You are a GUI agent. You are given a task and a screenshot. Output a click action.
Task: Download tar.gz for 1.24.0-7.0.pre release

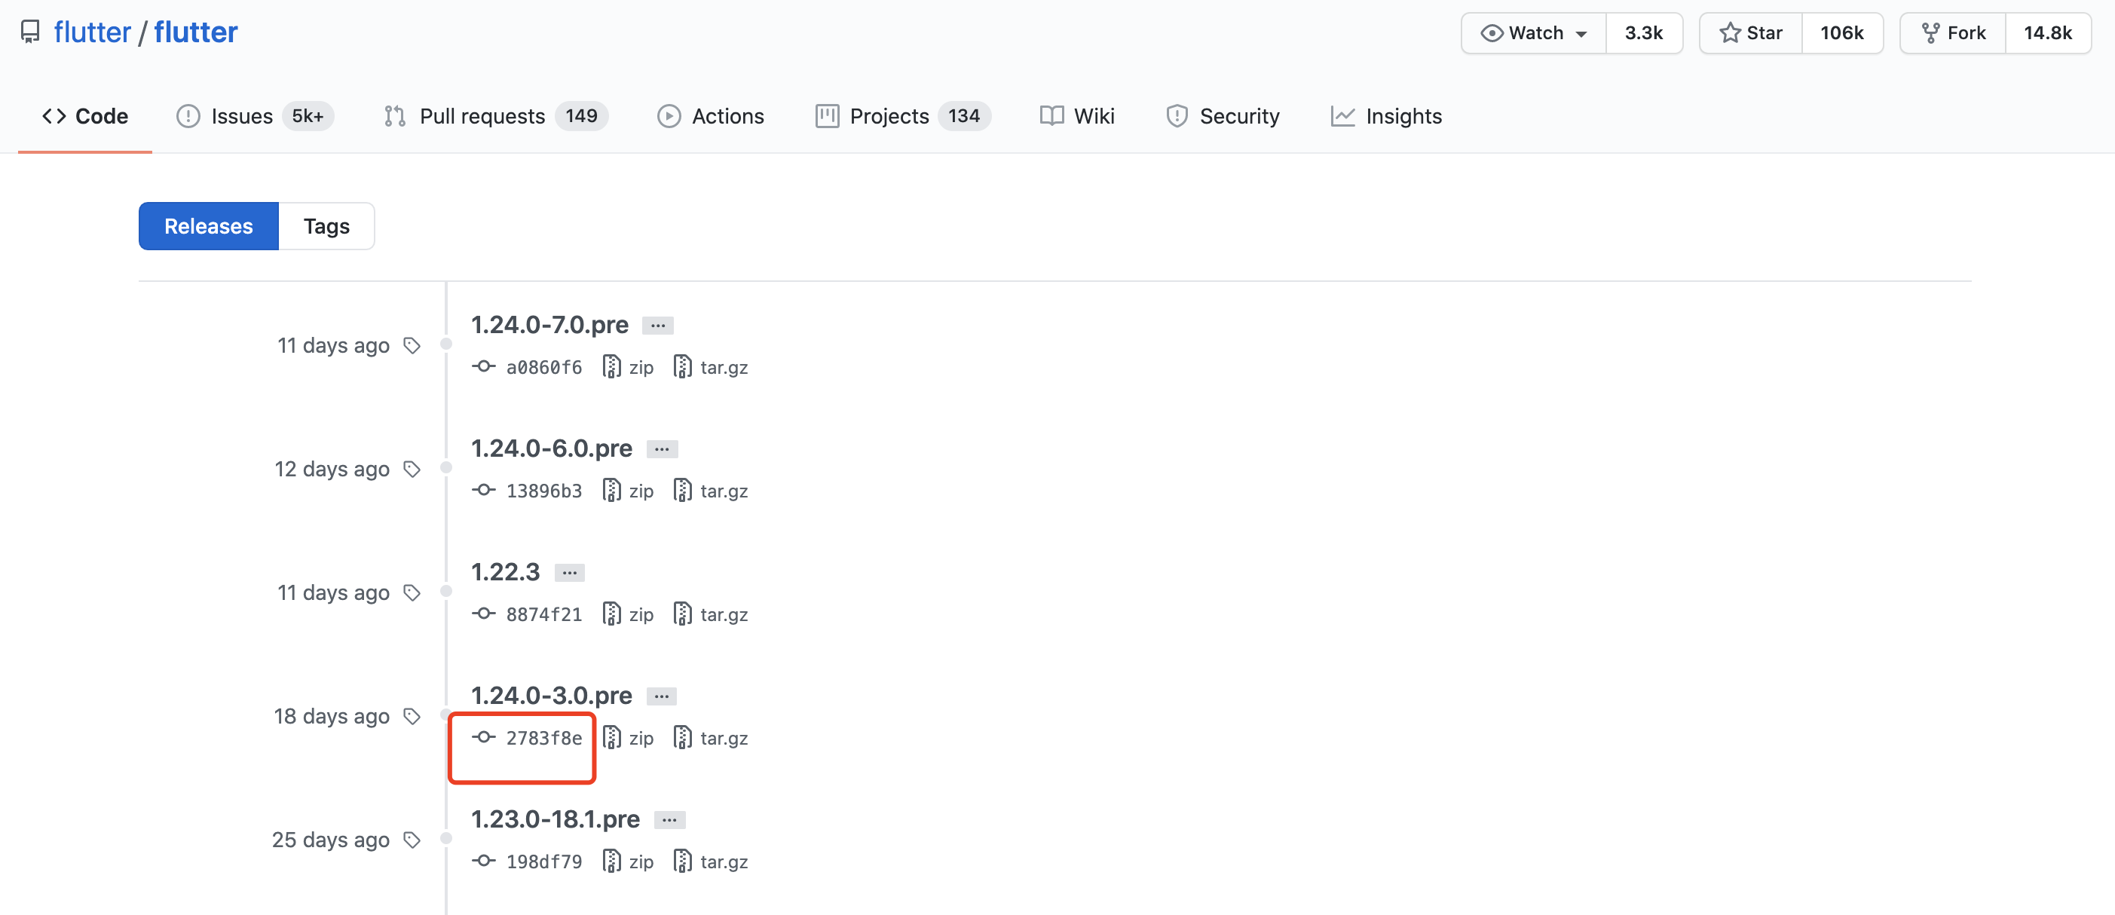(x=711, y=366)
